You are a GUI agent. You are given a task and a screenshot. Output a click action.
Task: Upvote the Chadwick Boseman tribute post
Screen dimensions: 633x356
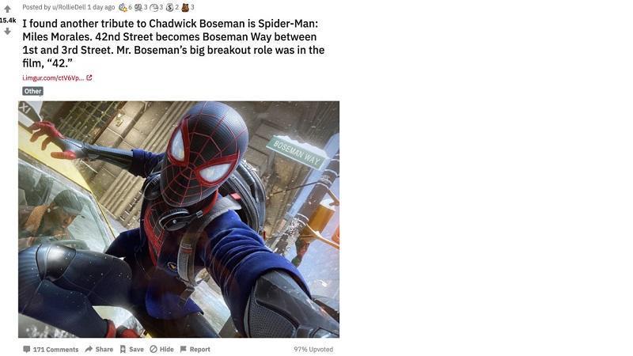coord(7,9)
